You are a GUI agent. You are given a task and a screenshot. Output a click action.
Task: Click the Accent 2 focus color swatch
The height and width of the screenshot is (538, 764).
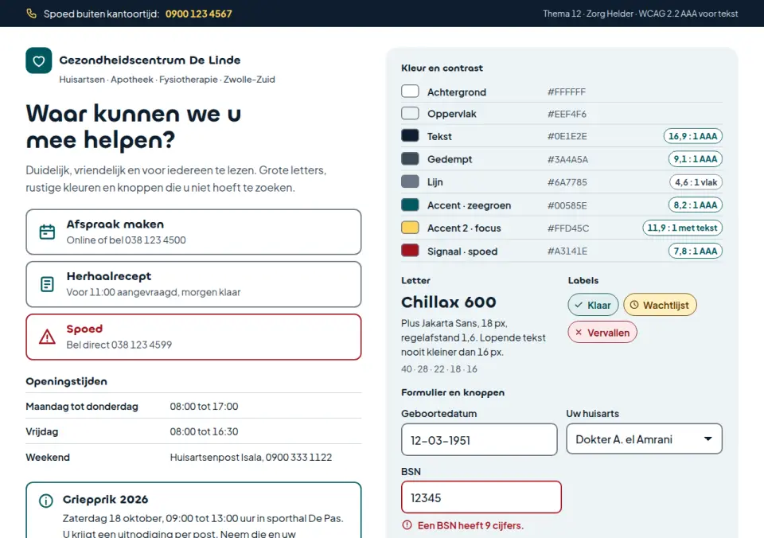click(411, 228)
